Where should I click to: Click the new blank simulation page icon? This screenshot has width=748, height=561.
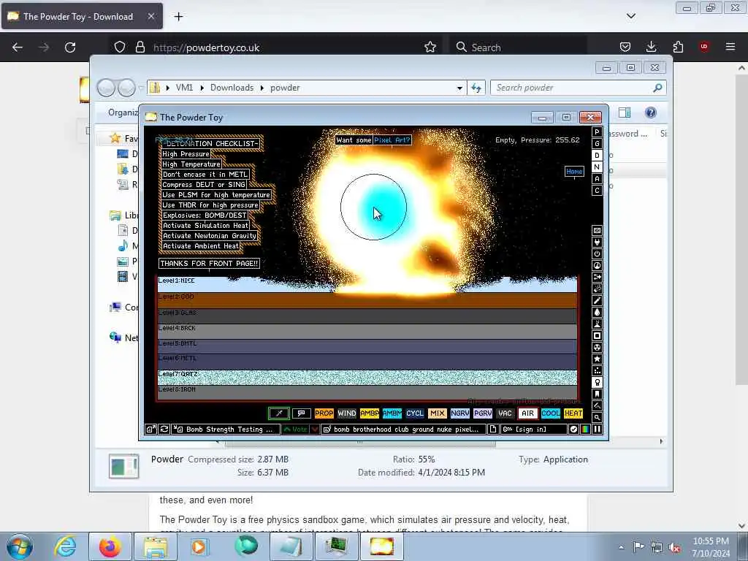point(493,430)
